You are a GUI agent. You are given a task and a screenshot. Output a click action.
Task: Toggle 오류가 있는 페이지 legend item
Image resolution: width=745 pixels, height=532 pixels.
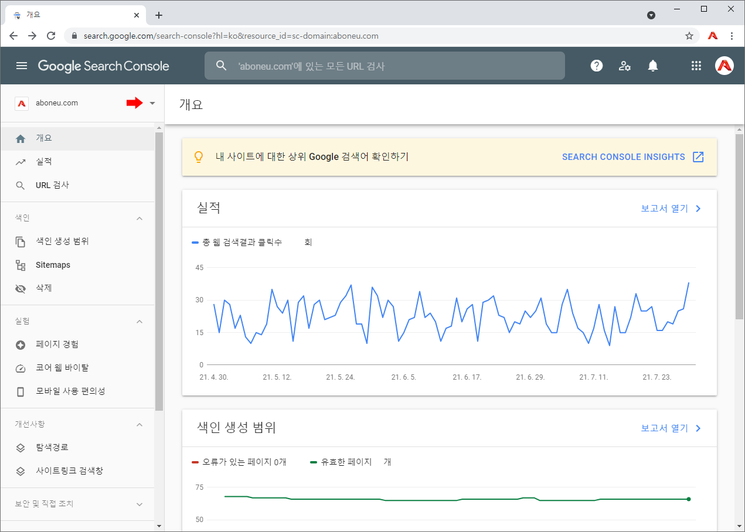[x=239, y=462]
